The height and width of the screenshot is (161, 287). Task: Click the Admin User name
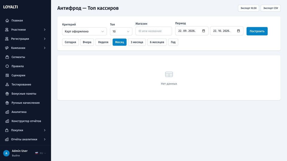click(x=20, y=151)
